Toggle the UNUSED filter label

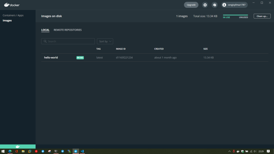243,17
